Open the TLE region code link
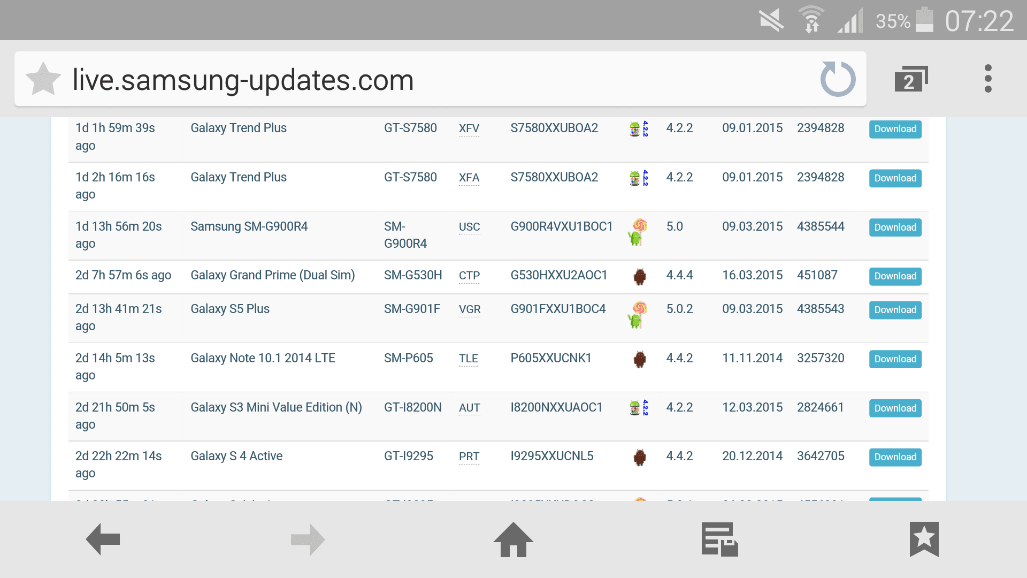The height and width of the screenshot is (578, 1027). (469, 359)
